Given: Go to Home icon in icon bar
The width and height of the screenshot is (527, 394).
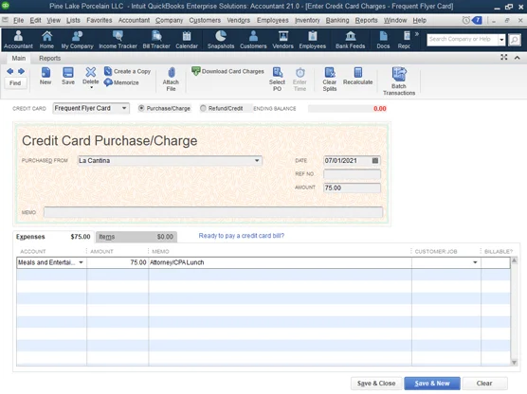Looking at the screenshot, I should point(46,40).
